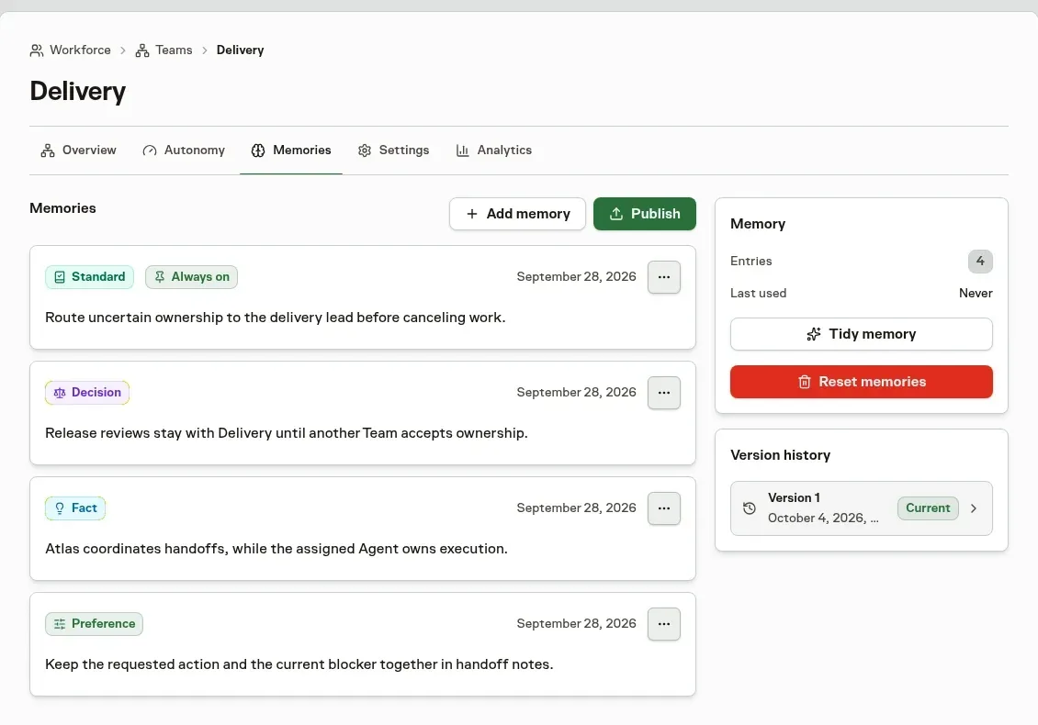Click the red Reset memories button
This screenshot has height=725, width=1038.
[862, 382]
